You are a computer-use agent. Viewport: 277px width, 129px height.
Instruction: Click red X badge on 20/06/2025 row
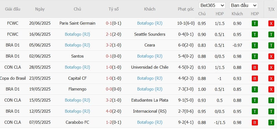click(x=271, y=24)
